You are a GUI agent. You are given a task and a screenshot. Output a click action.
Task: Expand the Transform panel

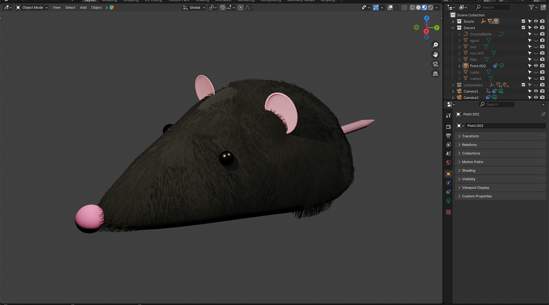coord(470,136)
